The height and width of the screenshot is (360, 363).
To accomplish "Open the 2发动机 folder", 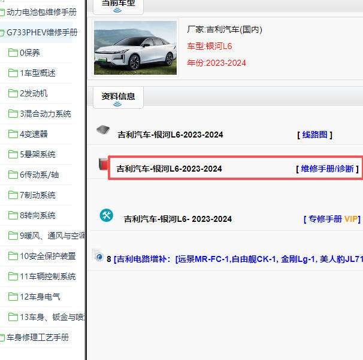I will [34, 93].
